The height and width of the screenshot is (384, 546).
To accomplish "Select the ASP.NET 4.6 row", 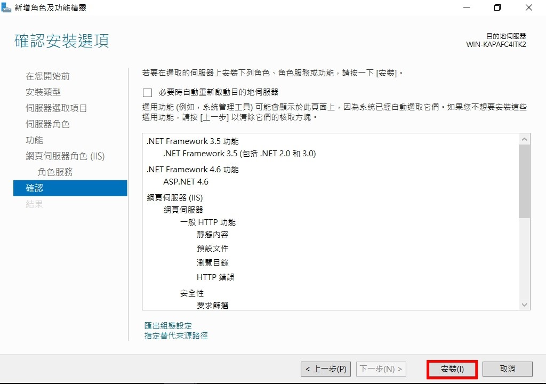I will pos(186,181).
